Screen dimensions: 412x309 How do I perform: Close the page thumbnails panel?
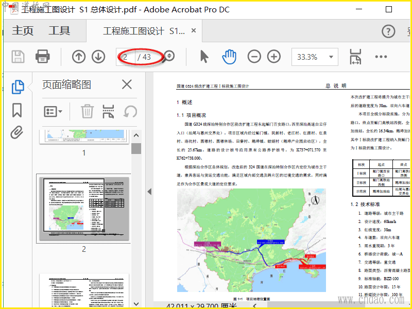pos(127,84)
